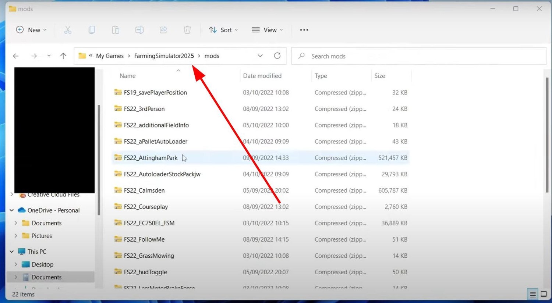Open the View options menu

pos(267,30)
